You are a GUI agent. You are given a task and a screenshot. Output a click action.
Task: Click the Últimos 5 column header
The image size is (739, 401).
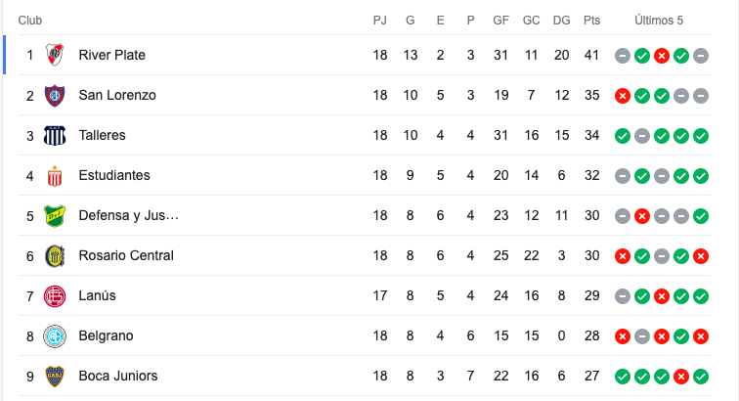pos(659,21)
